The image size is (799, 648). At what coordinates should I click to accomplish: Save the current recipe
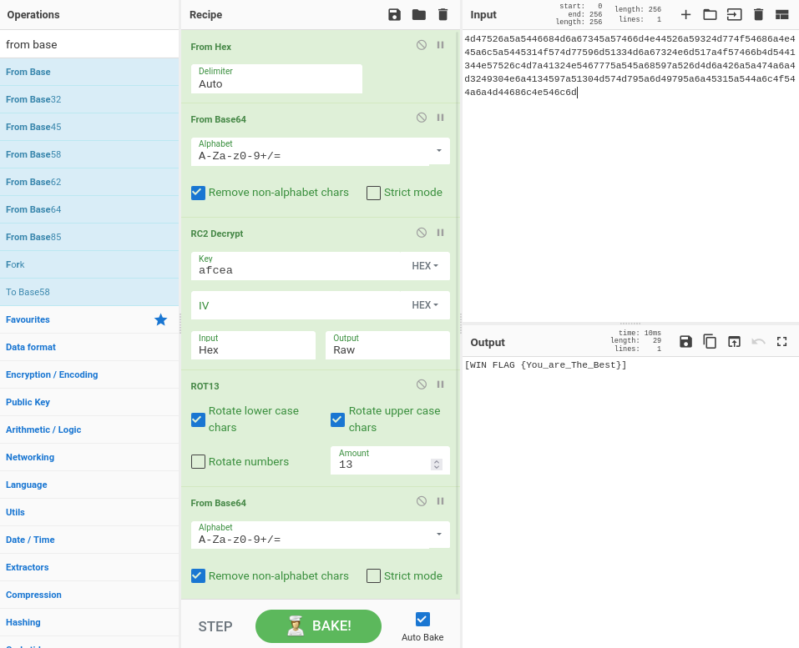pos(393,14)
